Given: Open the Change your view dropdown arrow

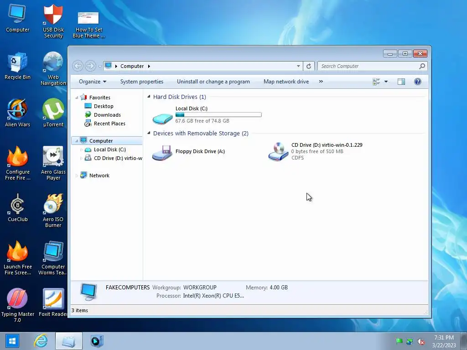Looking at the screenshot, I should (386, 82).
